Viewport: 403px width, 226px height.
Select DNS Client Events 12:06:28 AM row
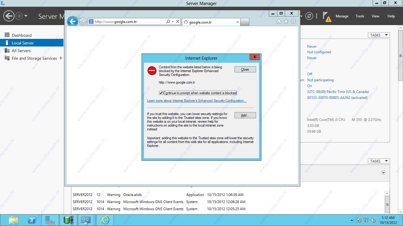pyautogui.click(x=159, y=202)
